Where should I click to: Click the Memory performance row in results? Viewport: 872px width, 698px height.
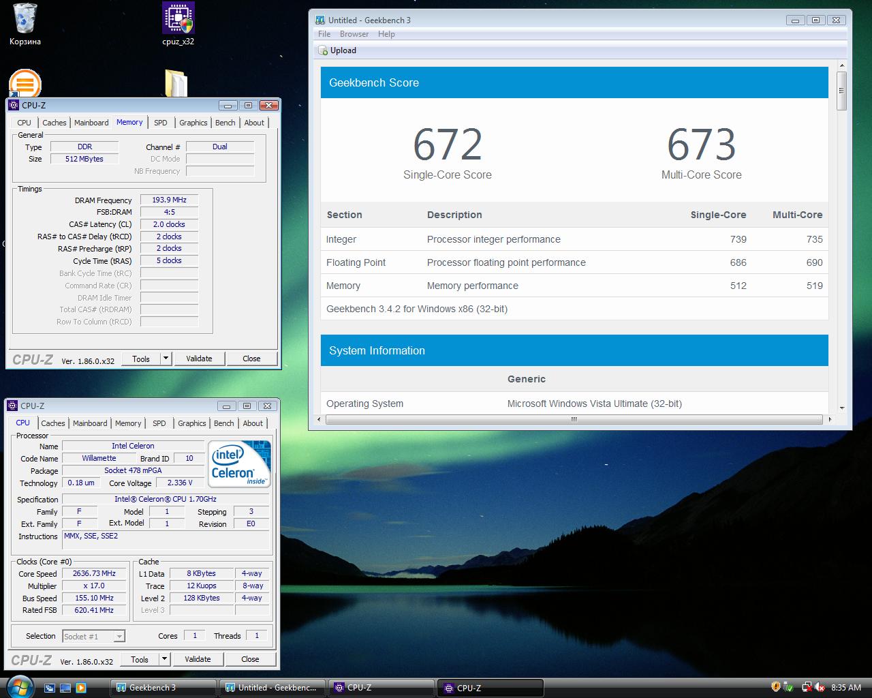(x=574, y=286)
